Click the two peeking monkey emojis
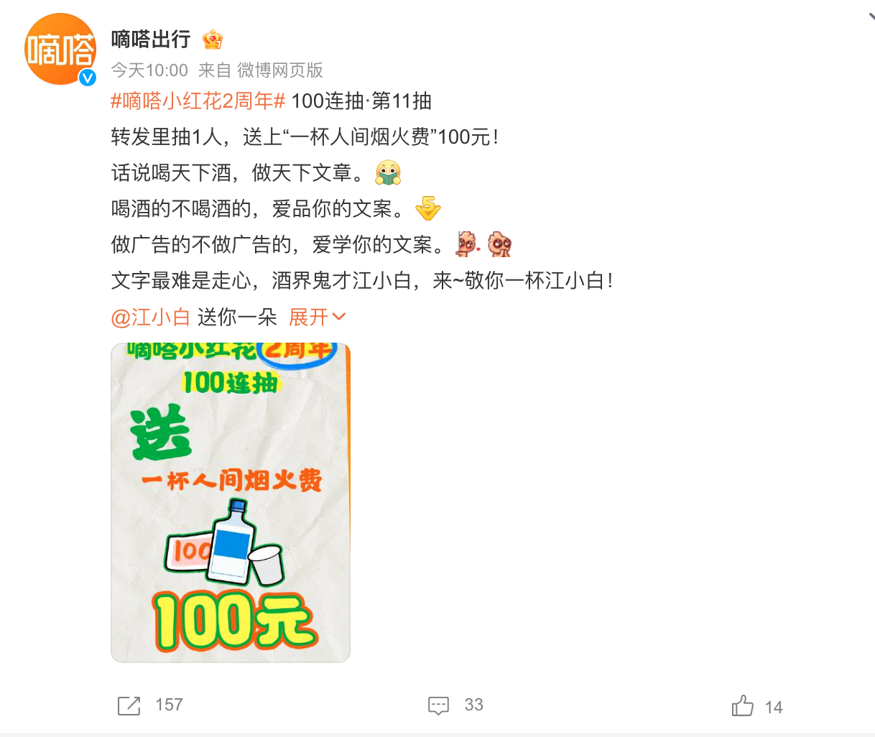 pos(485,245)
